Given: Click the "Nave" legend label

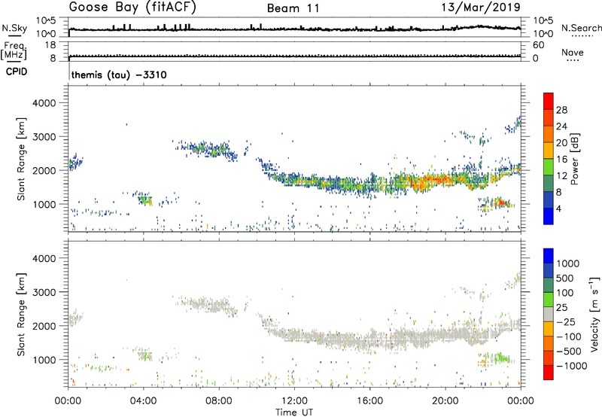Looking at the screenshot, I should point(573,53).
